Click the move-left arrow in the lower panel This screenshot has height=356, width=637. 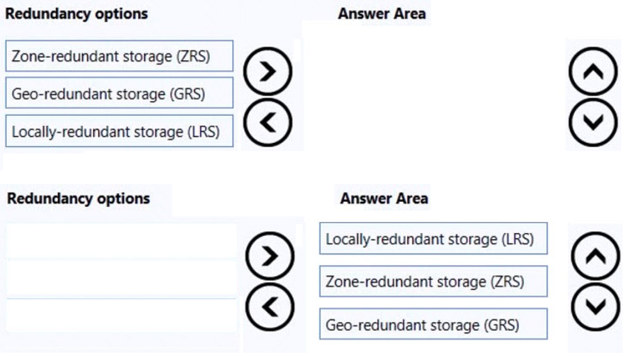(x=269, y=306)
